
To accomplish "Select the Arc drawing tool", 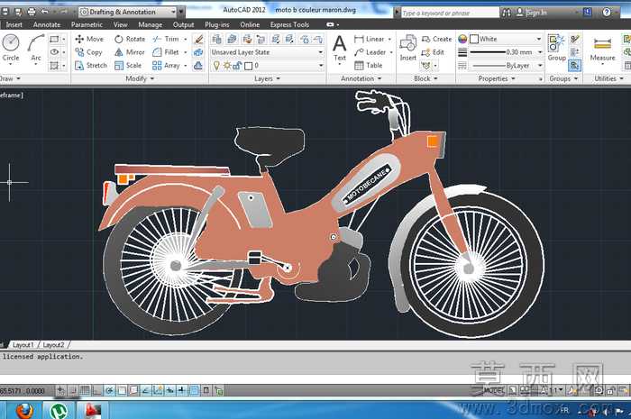I will 36,48.
